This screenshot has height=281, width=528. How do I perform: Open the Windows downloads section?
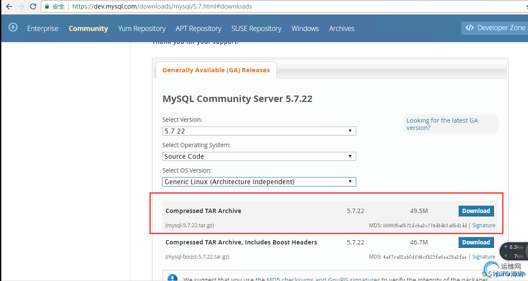coord(305,28)
